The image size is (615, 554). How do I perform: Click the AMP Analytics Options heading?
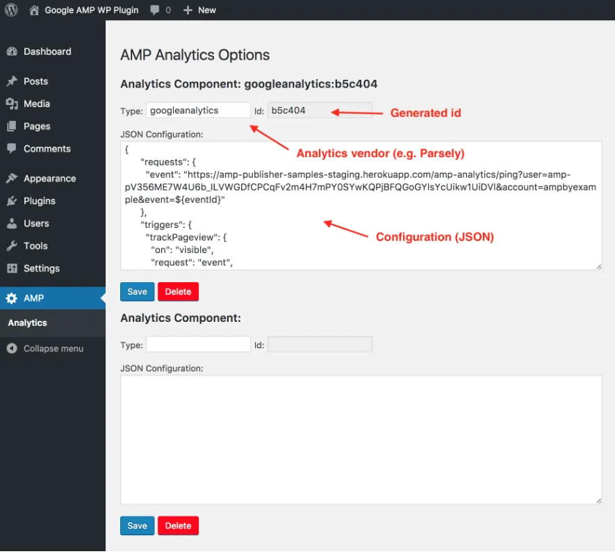195,55
